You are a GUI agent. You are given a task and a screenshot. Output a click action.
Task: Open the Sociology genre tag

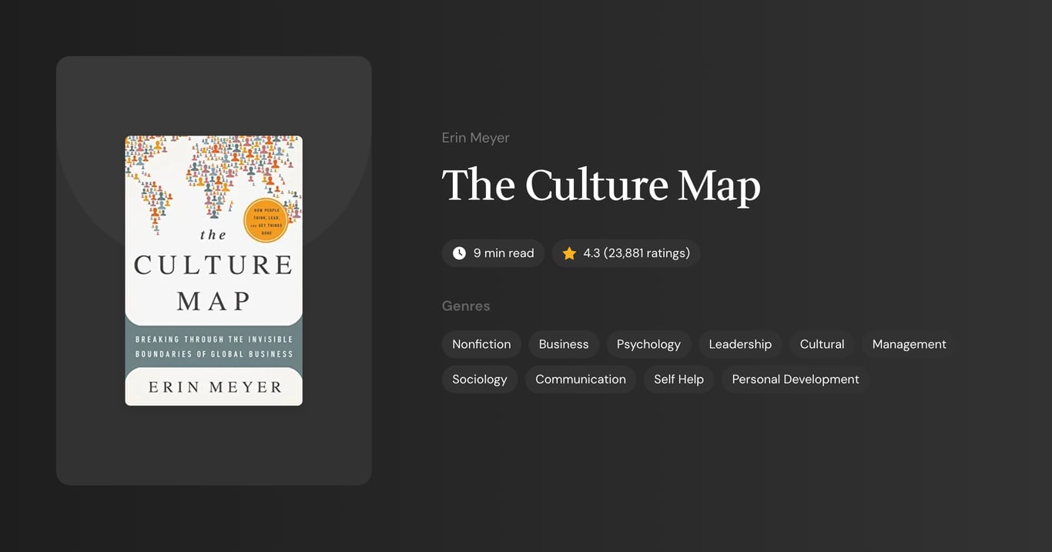[479, 379]
